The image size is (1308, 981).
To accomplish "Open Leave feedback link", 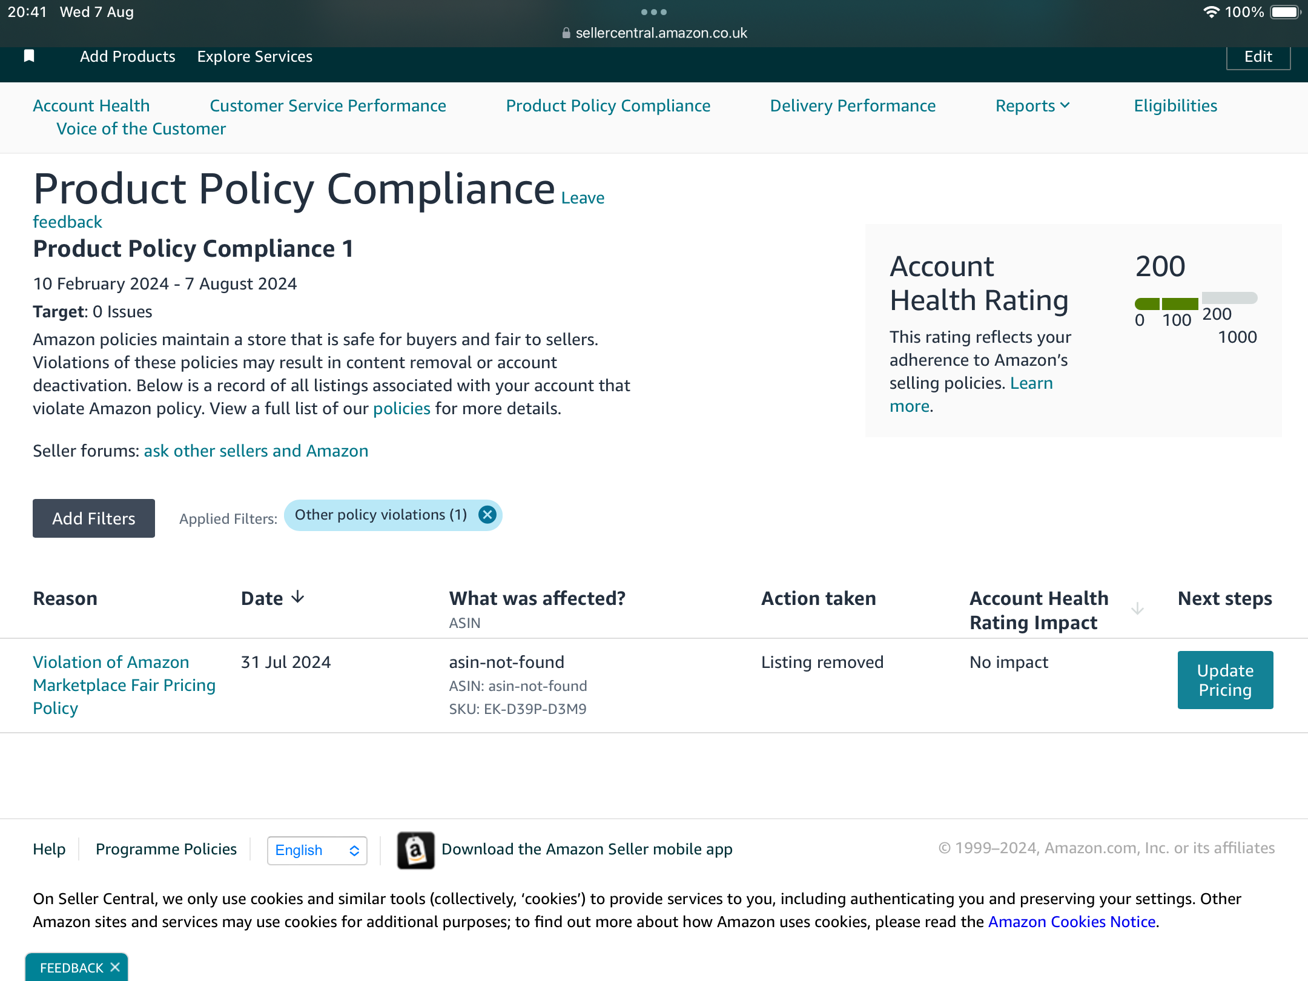I will (583, 198).
